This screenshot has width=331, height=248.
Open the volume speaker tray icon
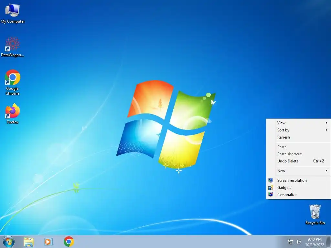tap(298, 242)
